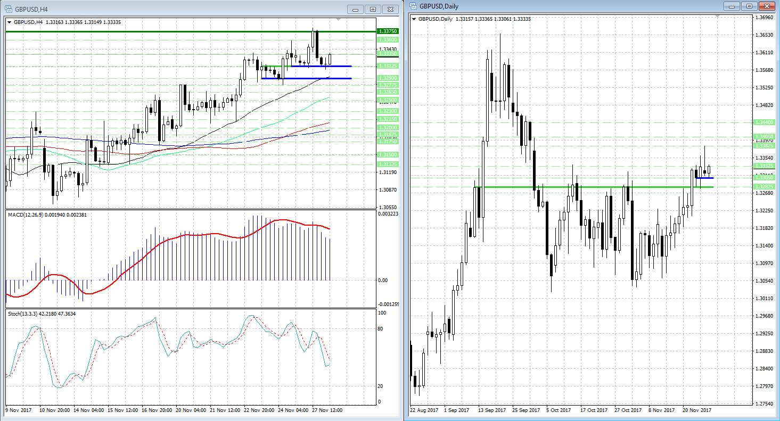Viewport: 780px width, 421px height.
Task: Click the GBPUSD,H4 window chart icon
Action: click(8, 9)
